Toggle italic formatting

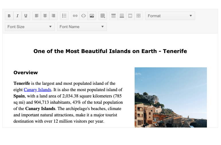(x=18, y=16)
